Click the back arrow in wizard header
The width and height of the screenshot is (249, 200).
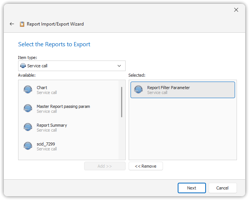(12, 24)
